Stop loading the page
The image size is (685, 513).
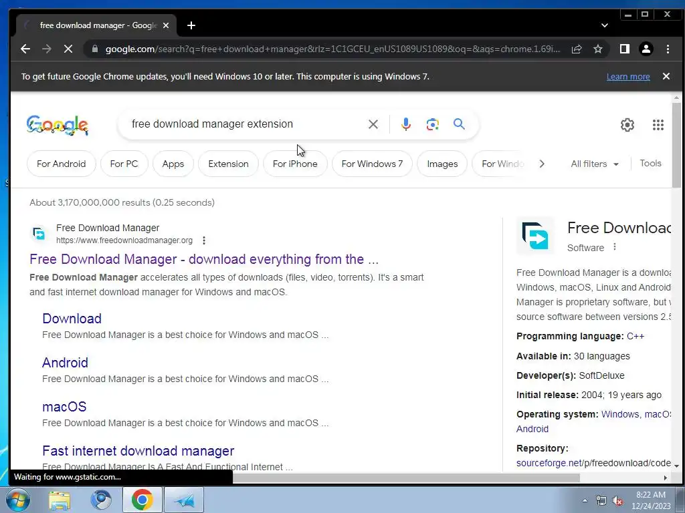point(68,49)
